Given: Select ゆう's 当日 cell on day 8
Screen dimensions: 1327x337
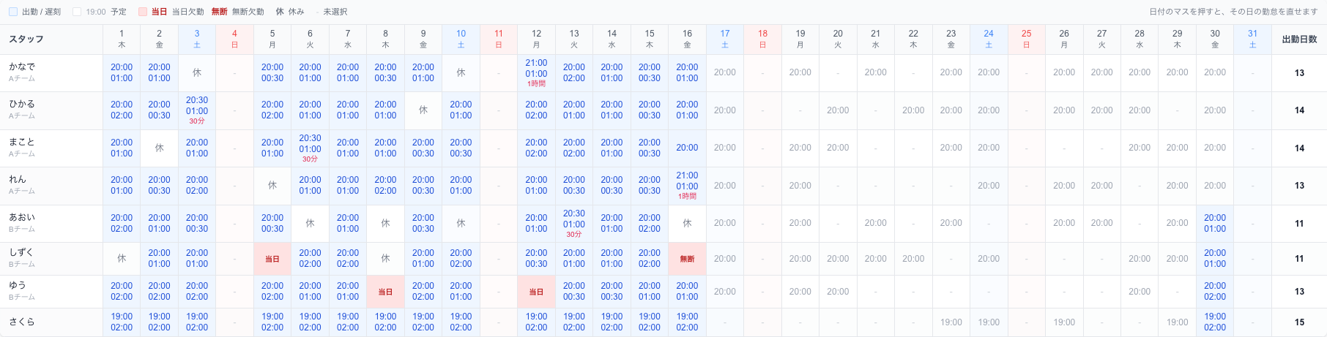Looking at the screenshot, I should [385, 292].
